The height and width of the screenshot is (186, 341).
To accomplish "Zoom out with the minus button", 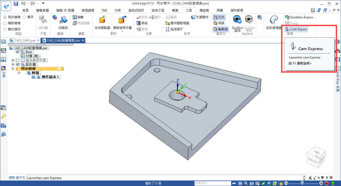I will 286,183.
